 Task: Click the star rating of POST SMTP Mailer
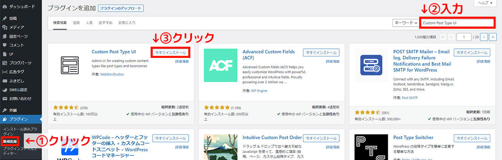pos(367,112)
